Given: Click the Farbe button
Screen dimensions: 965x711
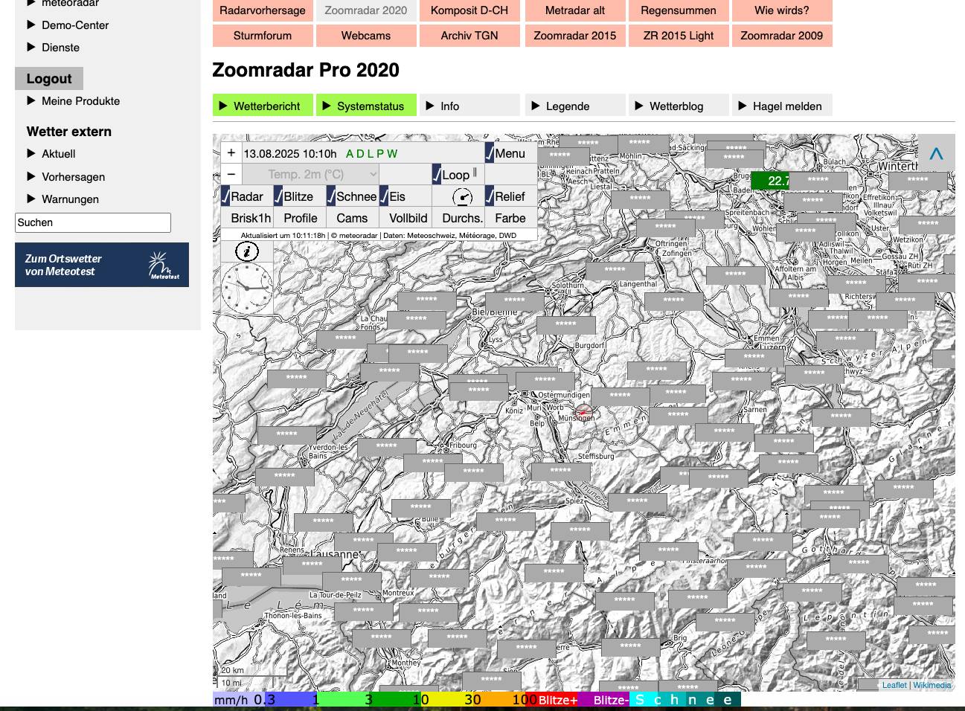Looking at the screenshot, I should (x=510, y=218).
